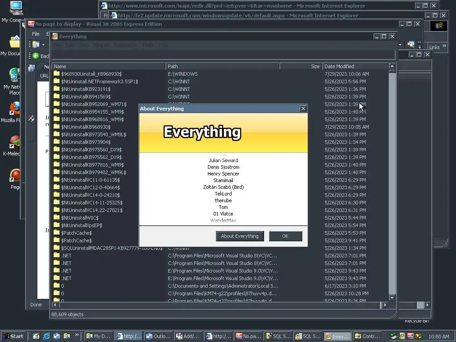Sort results by Path column header
456x342 pixels.
[x=223, y=66]
